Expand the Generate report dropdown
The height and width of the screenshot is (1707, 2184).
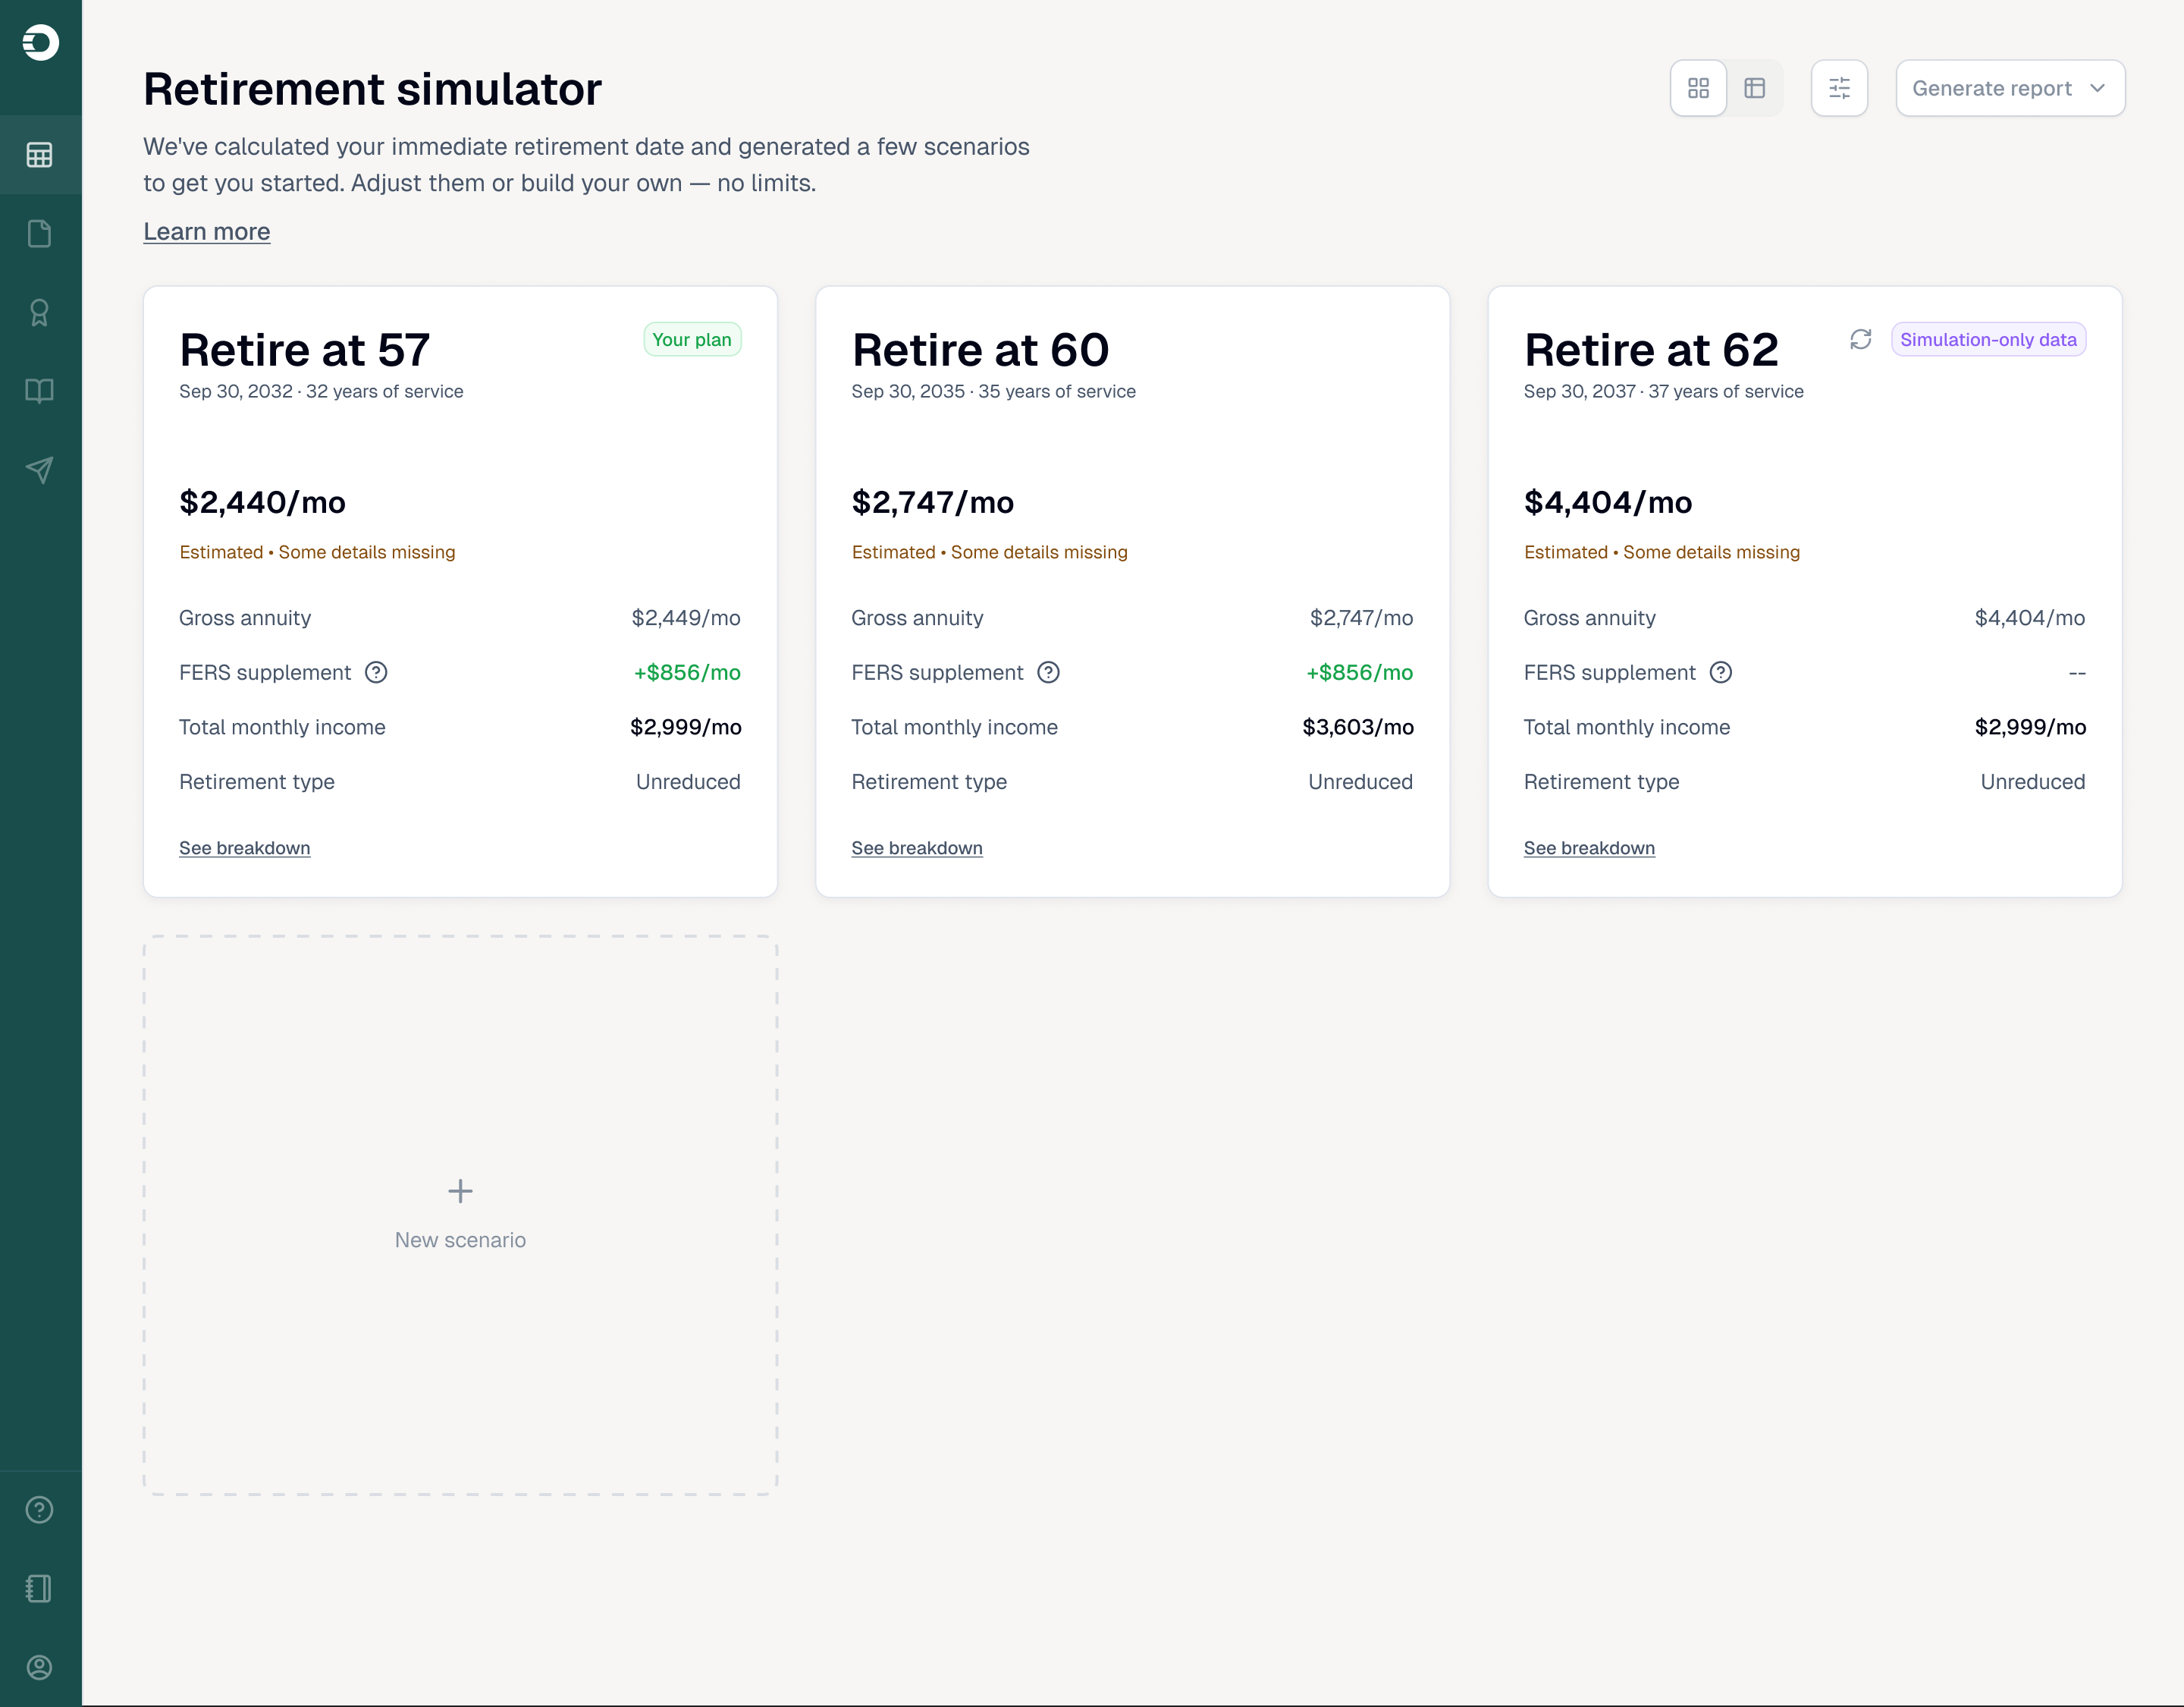pos(2010,88)
